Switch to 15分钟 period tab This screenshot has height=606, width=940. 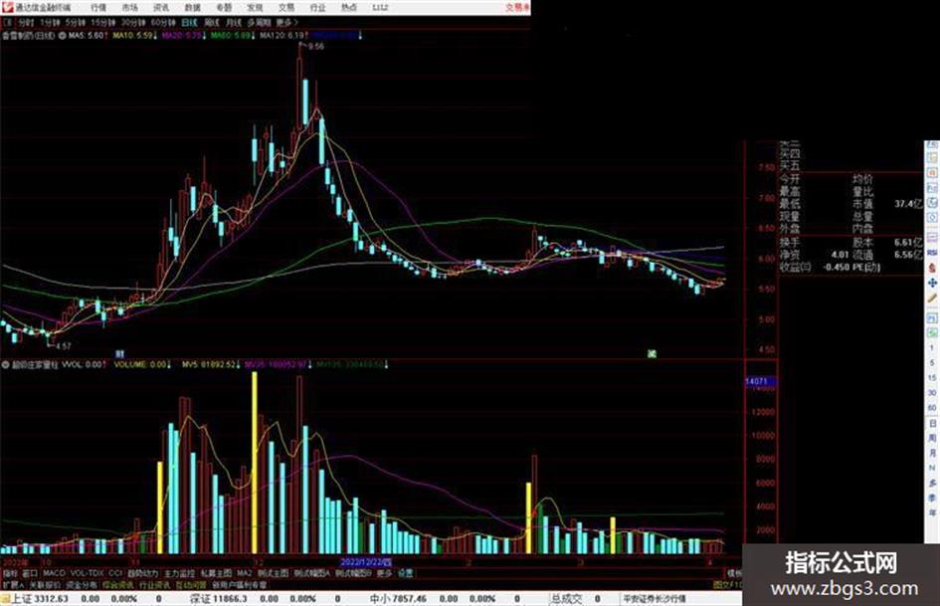[x=102, y=22]
